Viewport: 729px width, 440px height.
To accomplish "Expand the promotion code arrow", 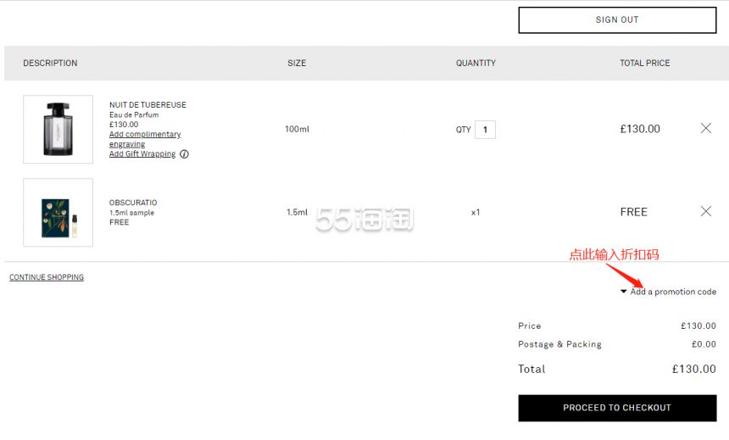I will [x=623, y=292].
